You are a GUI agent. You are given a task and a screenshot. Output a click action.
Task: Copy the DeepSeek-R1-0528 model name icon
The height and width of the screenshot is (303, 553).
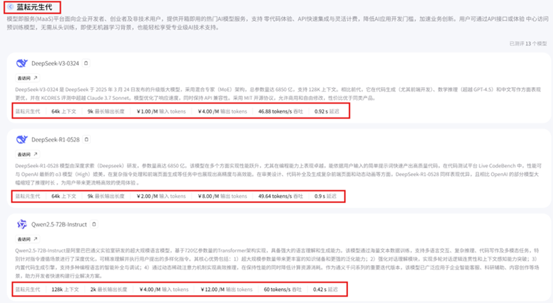pyautogui.click(x=87, y=140)
